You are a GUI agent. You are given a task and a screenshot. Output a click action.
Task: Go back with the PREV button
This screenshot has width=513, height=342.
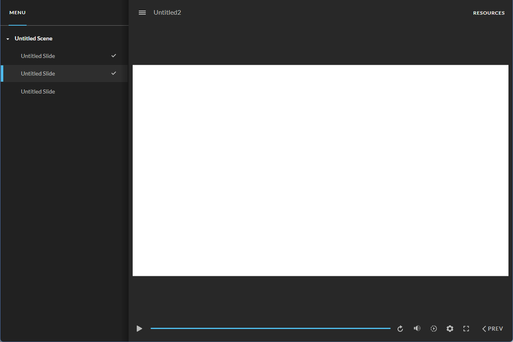[x=495, y=329]
